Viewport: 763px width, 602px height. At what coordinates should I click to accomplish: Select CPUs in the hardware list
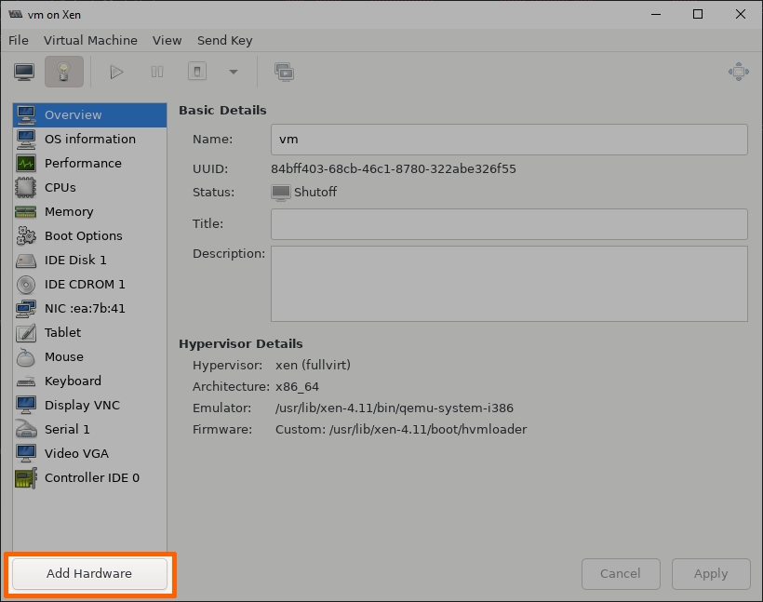click(60, 187)
